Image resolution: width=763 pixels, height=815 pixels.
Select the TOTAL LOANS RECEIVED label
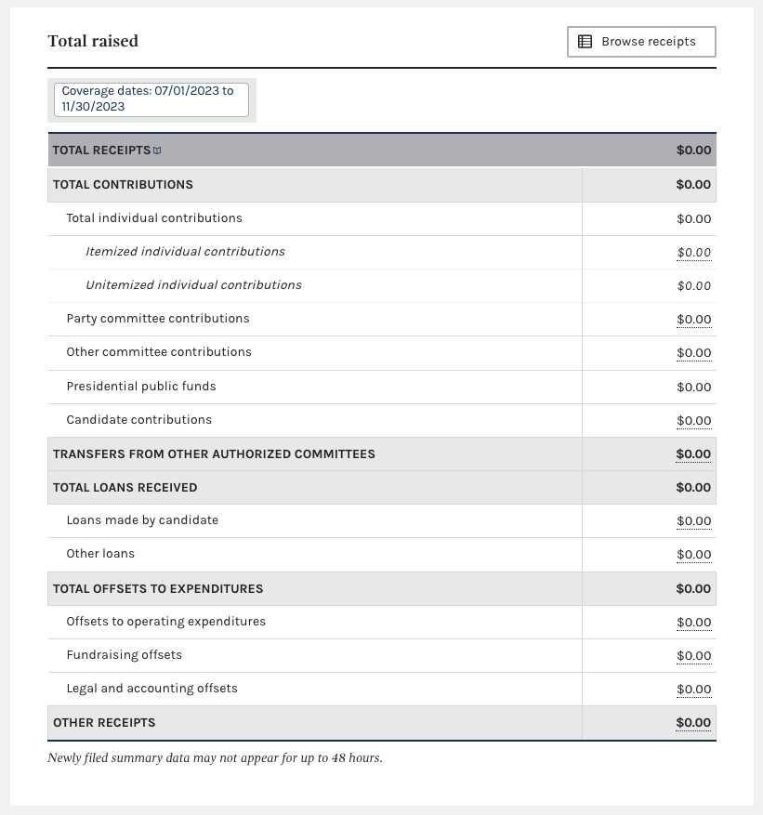(125, 488)
